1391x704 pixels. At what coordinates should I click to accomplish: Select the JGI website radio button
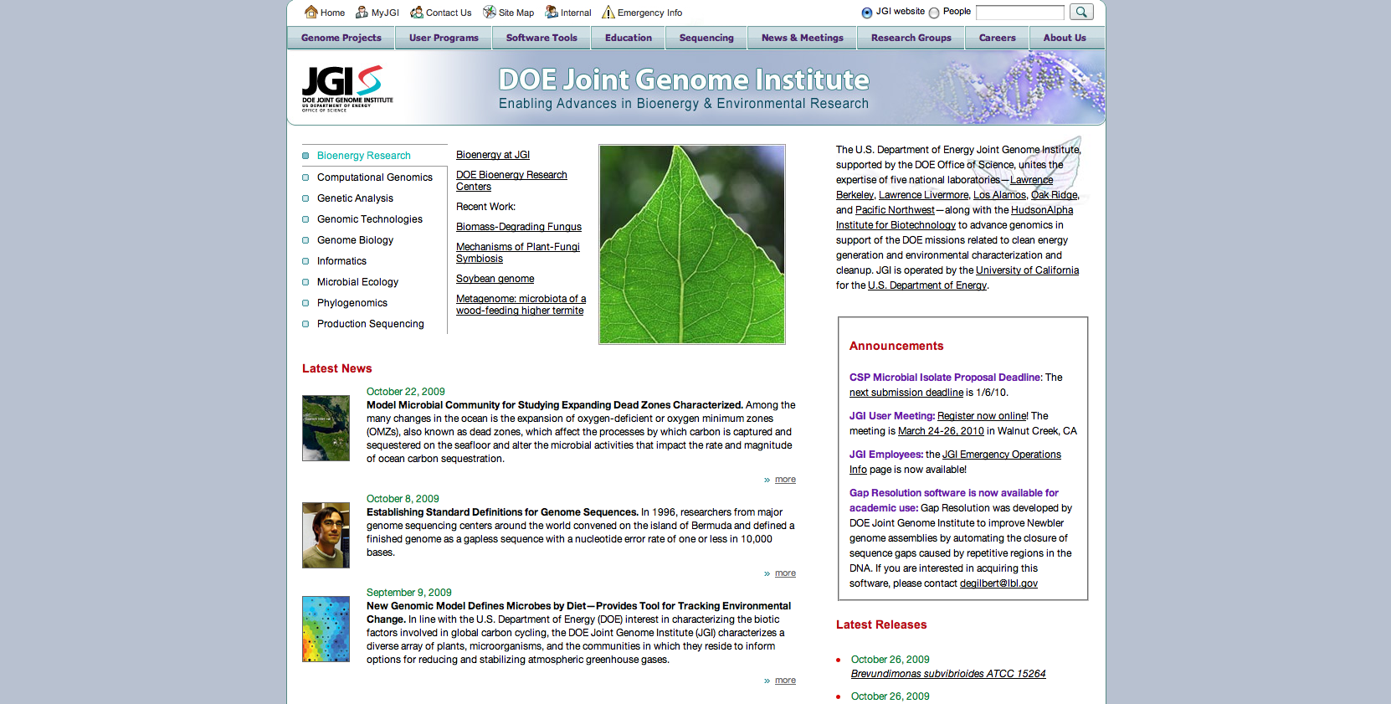pyautogui.click(x=867, y=13)
